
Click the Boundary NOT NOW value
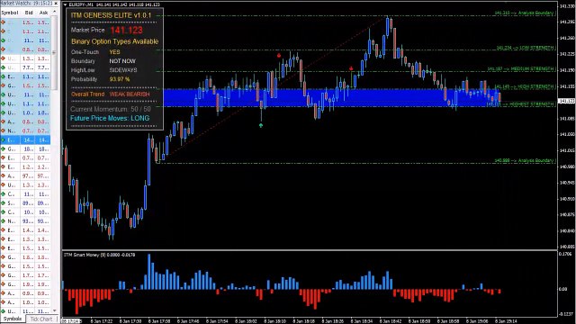[x=122, y=61]
